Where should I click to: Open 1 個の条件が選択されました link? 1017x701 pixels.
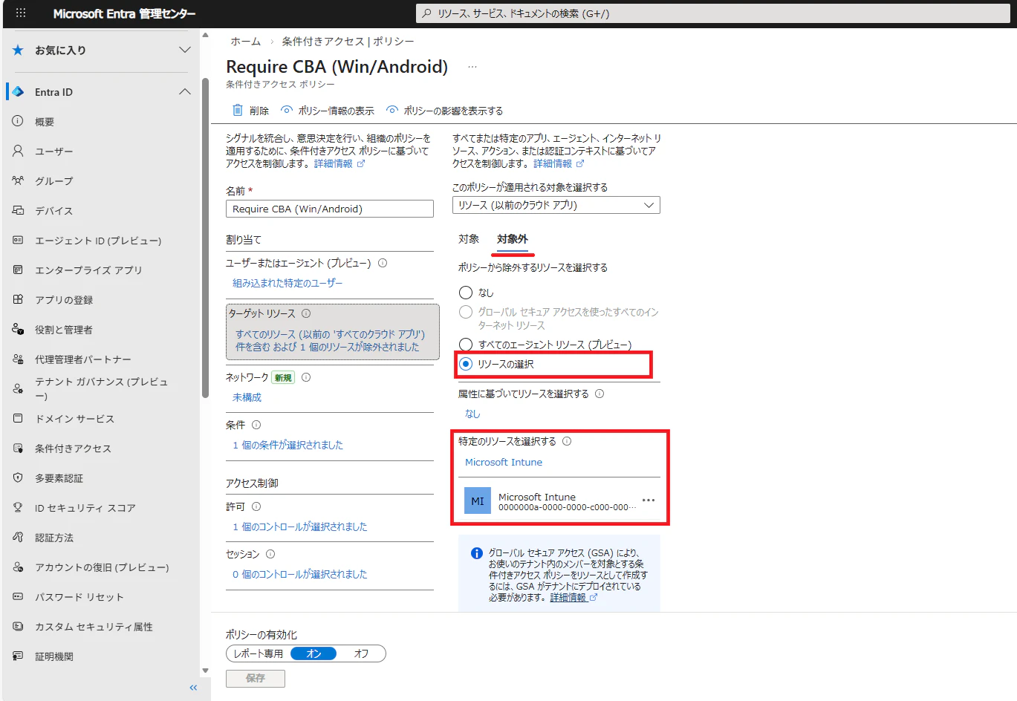(288, 445)
